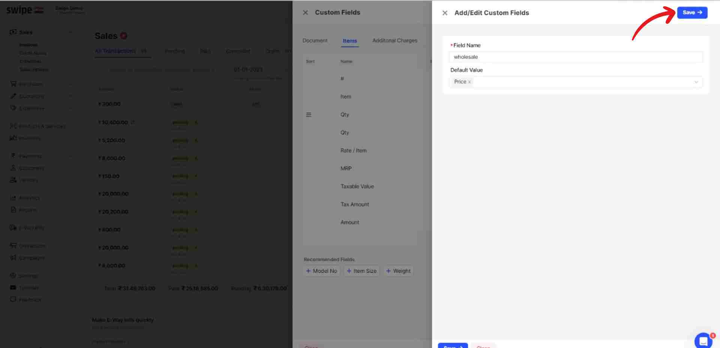This screenshot has width=720, height=348.
Task: Expand the Default Value dropdown arrow
Action: pos(696,82)
